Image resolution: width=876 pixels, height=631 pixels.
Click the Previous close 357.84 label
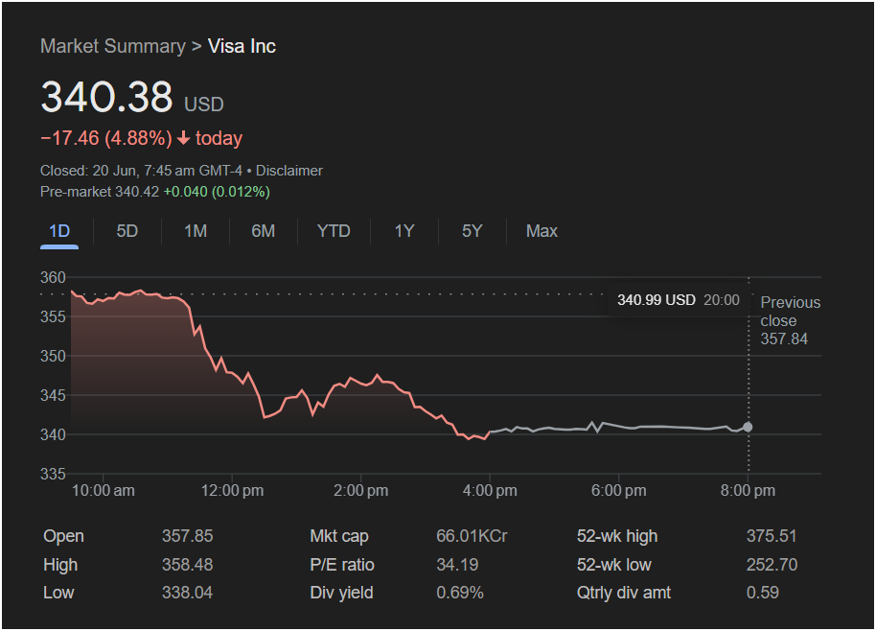[790, 321]
